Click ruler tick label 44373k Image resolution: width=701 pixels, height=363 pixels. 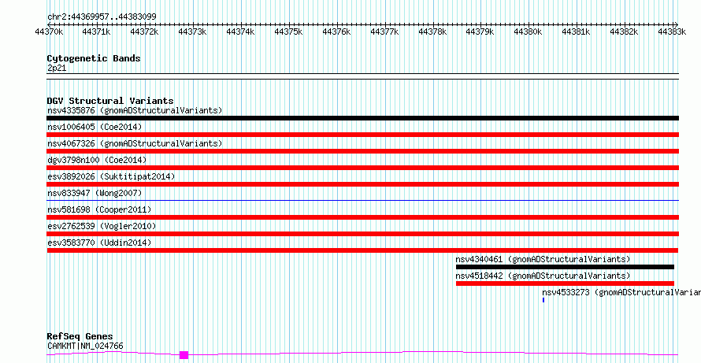193,31
